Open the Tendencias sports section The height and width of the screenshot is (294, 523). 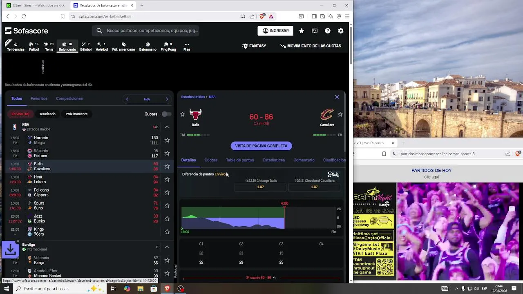pyautogui.click(x=16, y=47)
